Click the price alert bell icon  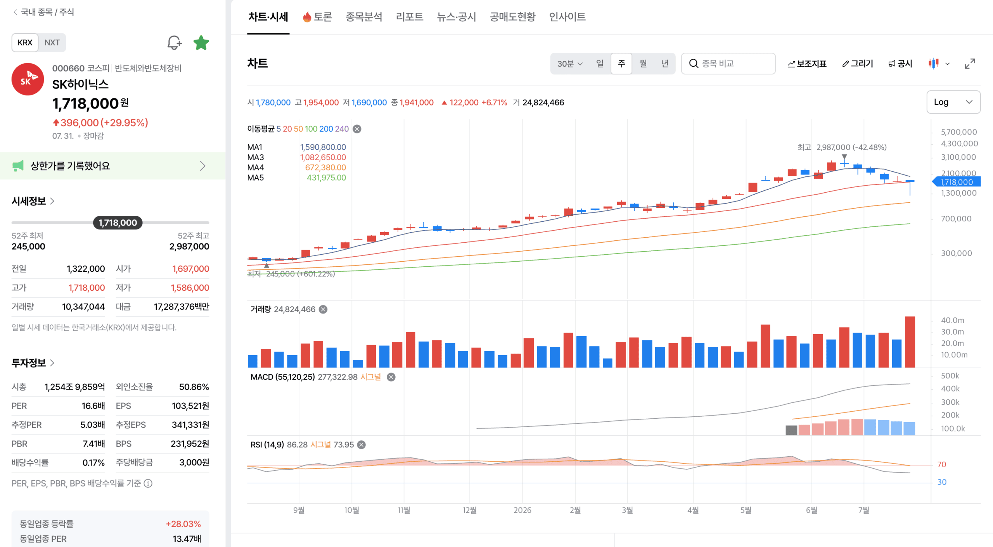click(174, 43)
